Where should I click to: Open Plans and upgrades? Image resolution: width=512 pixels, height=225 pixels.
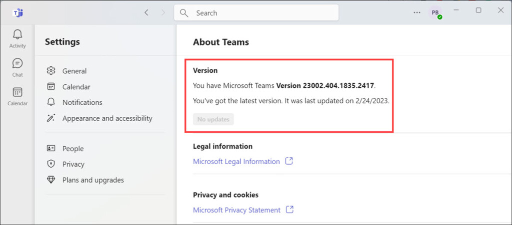[93, 180]
